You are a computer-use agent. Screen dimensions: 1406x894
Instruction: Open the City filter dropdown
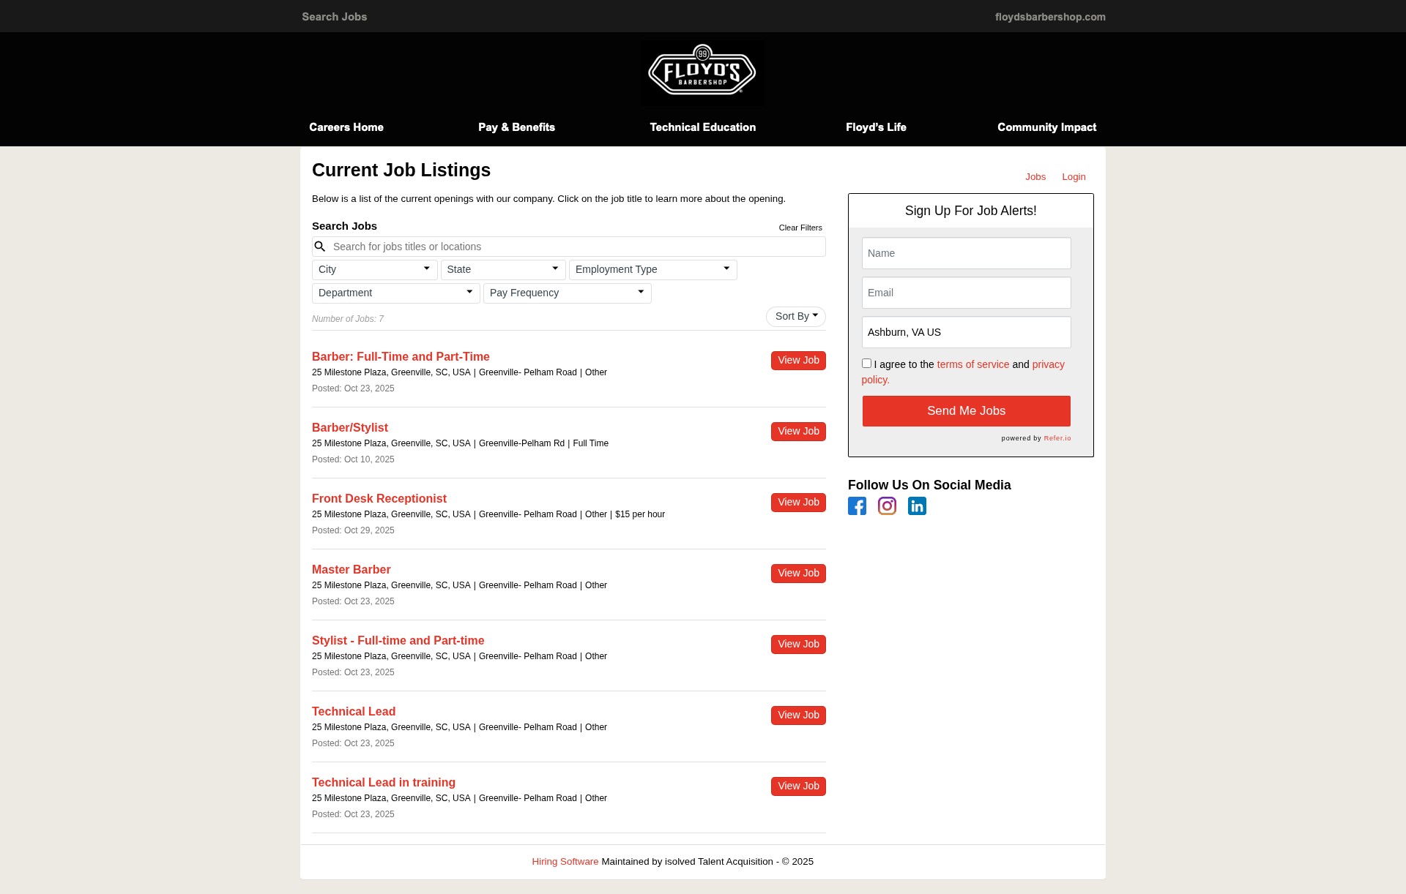374,269
